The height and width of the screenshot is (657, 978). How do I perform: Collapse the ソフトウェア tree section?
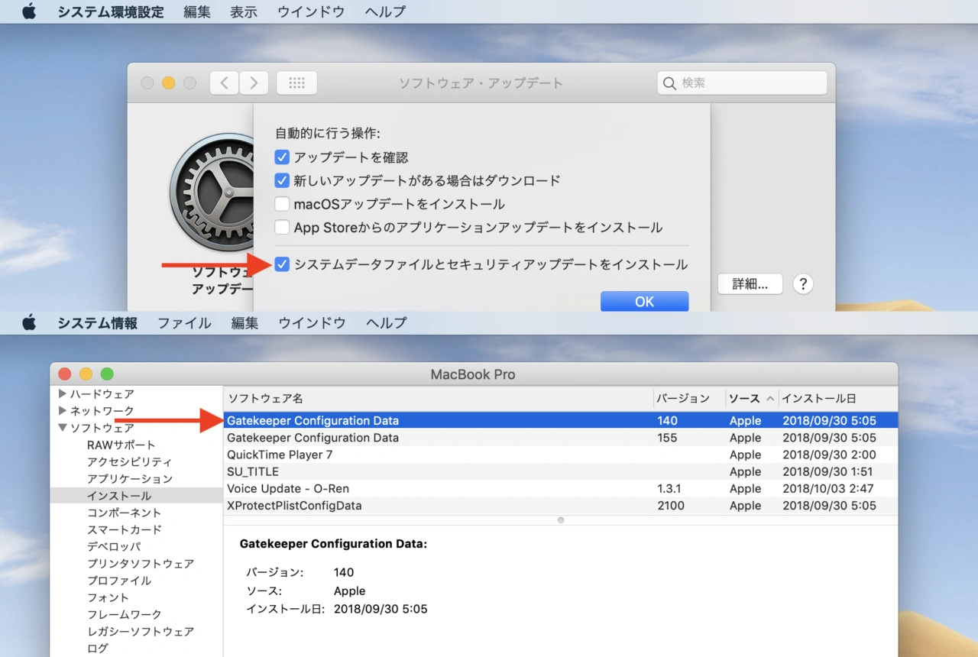coord(63,428)
